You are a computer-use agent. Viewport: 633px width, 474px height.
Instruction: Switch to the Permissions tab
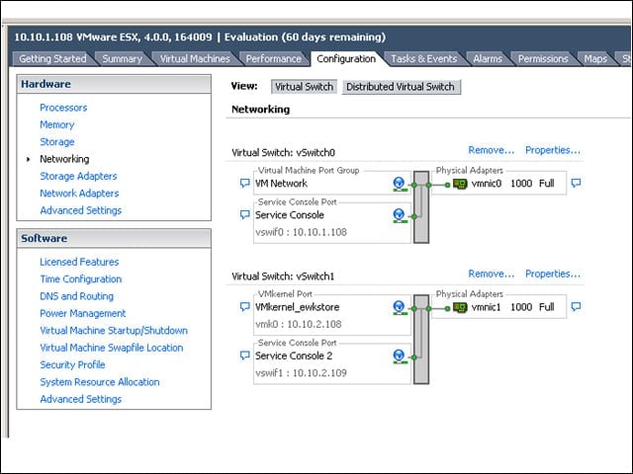click(x=543, y=59)
